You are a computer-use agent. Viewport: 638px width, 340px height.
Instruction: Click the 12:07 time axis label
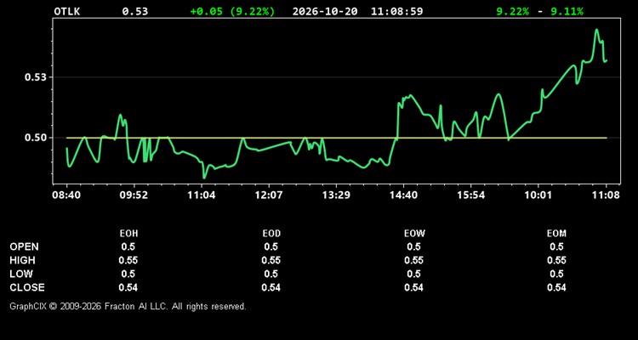(x=269, y=195)
